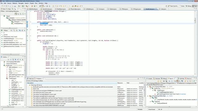The image size is (198, 111).
Task: Select the onHovered() method in Outline
Action: click(15, 91)
